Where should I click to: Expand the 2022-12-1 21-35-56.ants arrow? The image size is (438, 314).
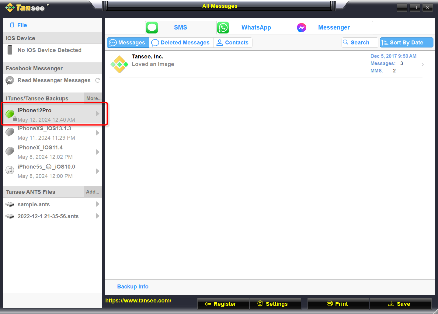click(x=98, y=216)
